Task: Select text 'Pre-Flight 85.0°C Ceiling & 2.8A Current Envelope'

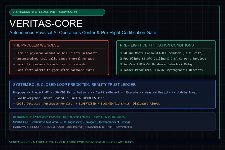Action: click(x=165, y=59)
